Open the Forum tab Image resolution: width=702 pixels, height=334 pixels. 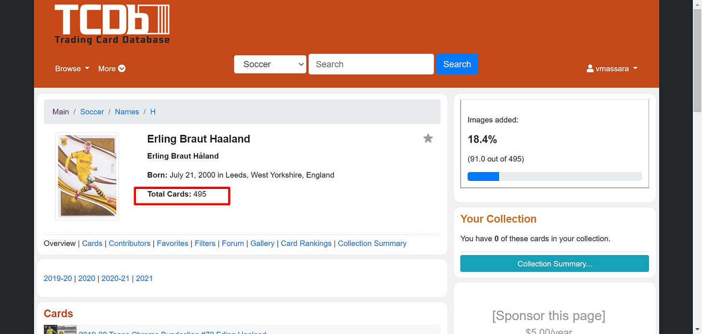pyautogui.click(x=233, y=243)
